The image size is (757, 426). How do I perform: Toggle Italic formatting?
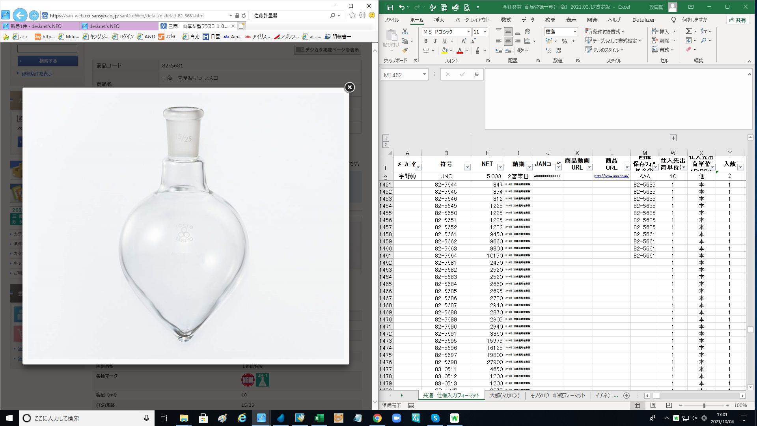pyautogui.click(x=435, y=41)
